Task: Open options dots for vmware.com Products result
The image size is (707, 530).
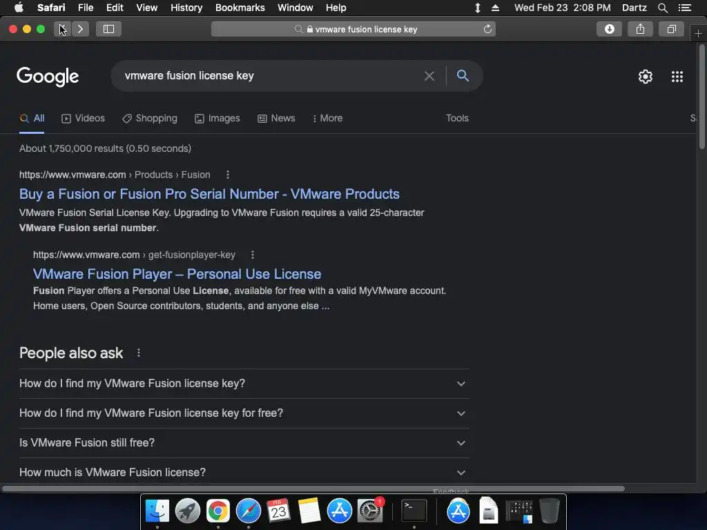Action: point(228,175)
